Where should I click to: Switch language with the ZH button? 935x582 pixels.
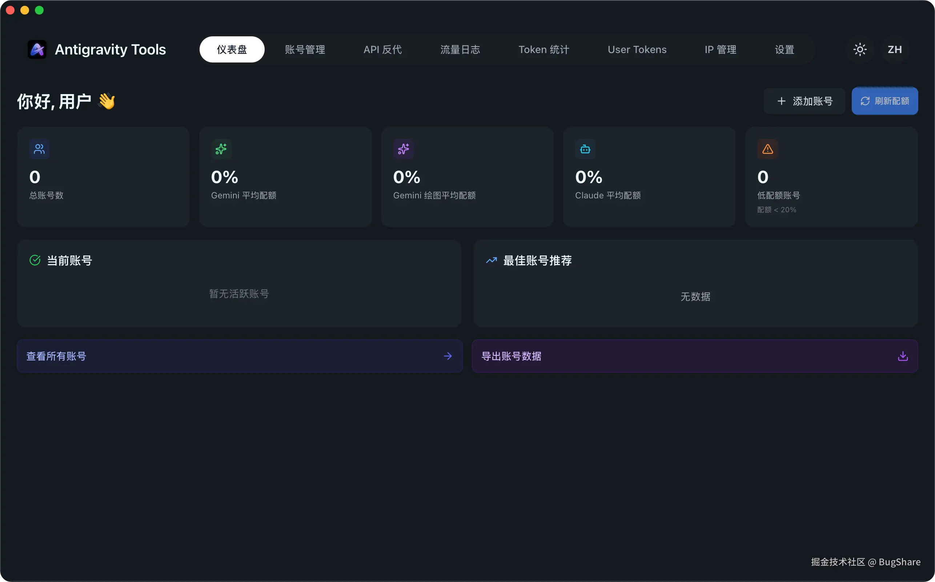click(894, 49)
